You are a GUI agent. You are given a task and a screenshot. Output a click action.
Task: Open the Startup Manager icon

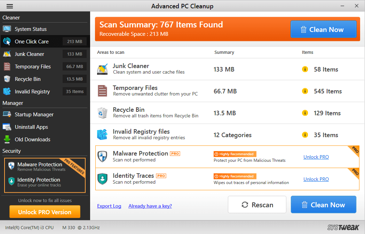[x=7, y=114]
